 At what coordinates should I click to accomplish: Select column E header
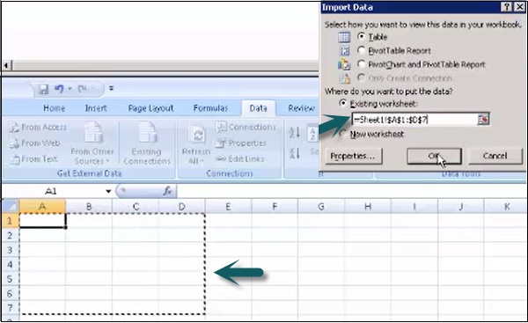tap(228, 207)
